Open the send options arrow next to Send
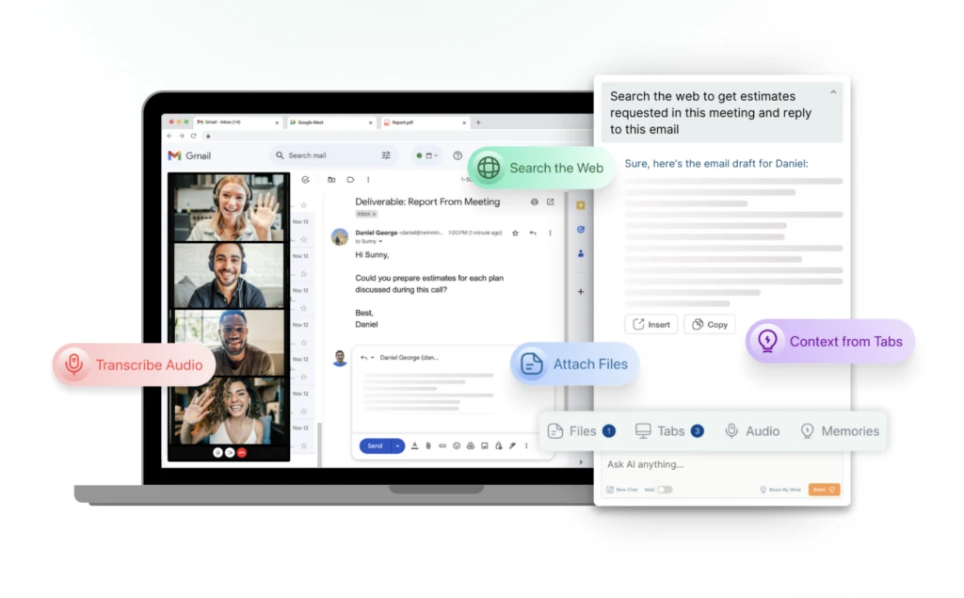 point(397,445)
